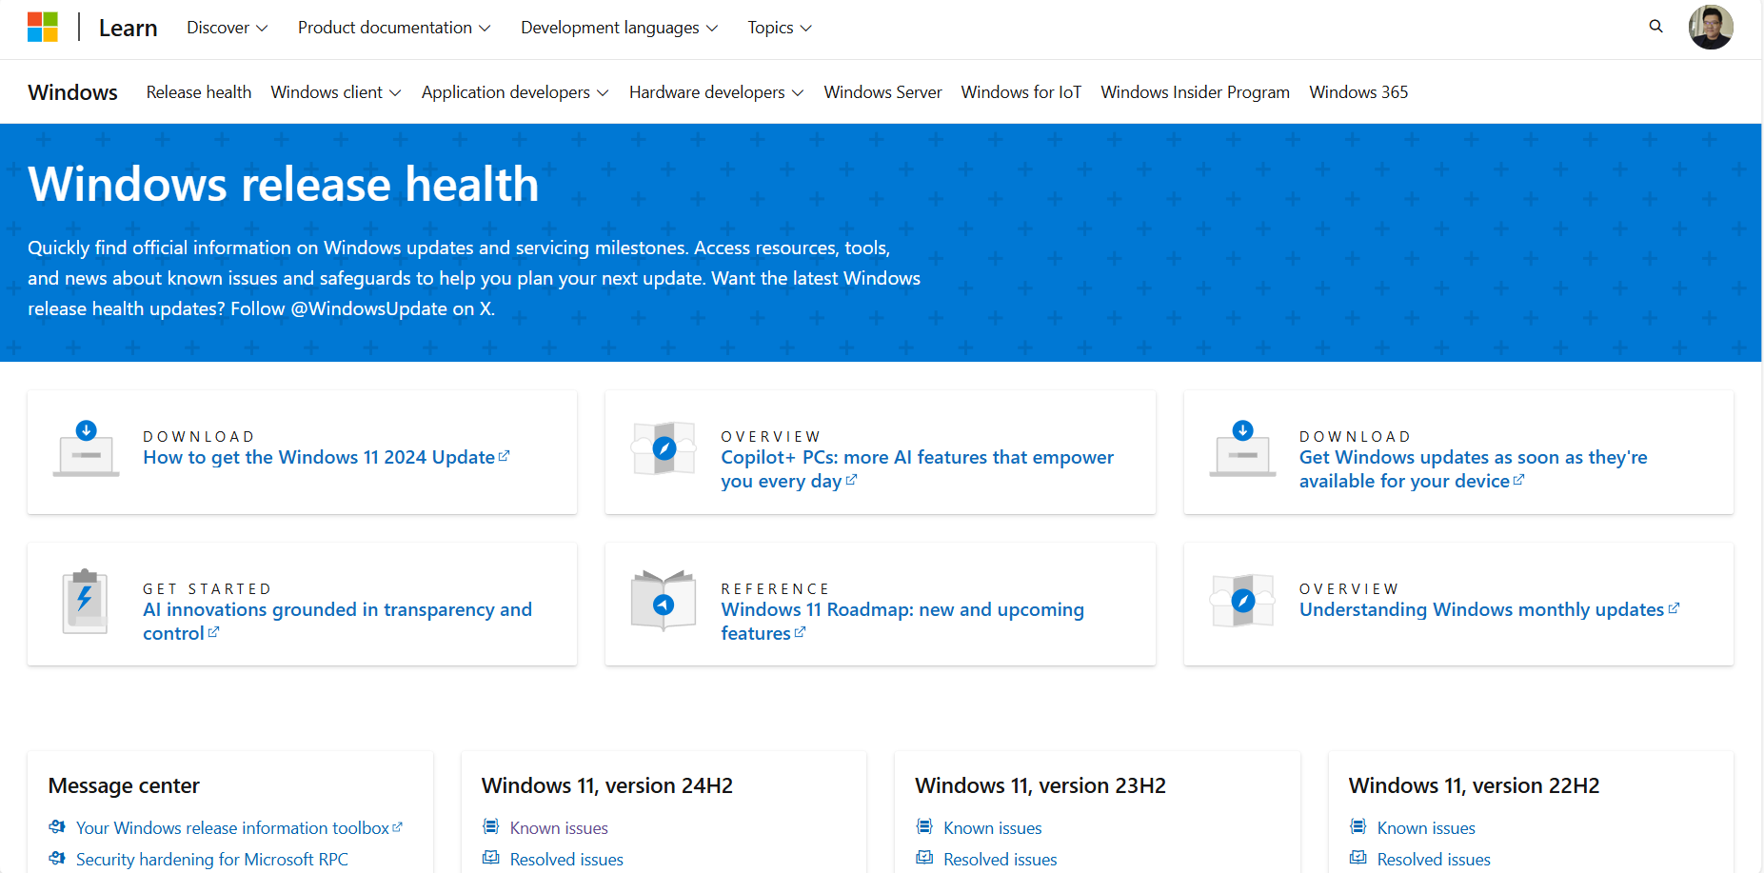1764x873 pixels.
Task: Click the open-book reference icon on the Roadmap card
Action: (664, 601)
